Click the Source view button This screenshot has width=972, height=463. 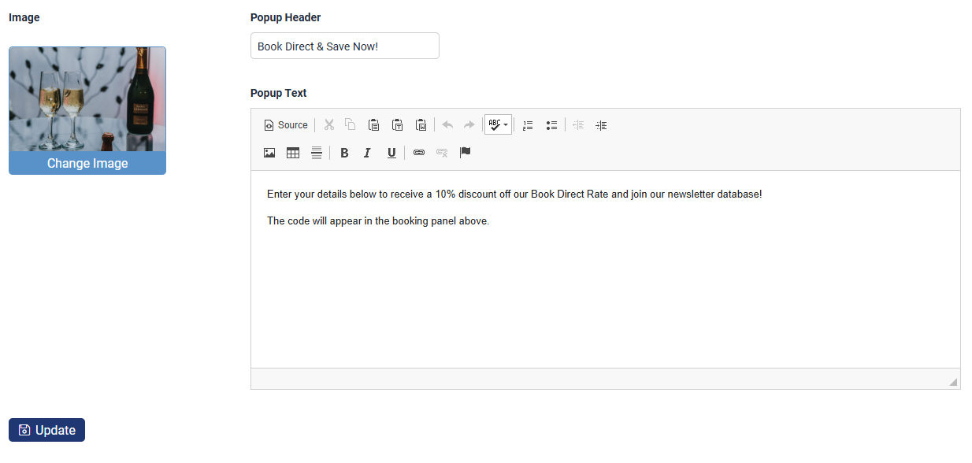pyautogui.click(x=286, y=125)
